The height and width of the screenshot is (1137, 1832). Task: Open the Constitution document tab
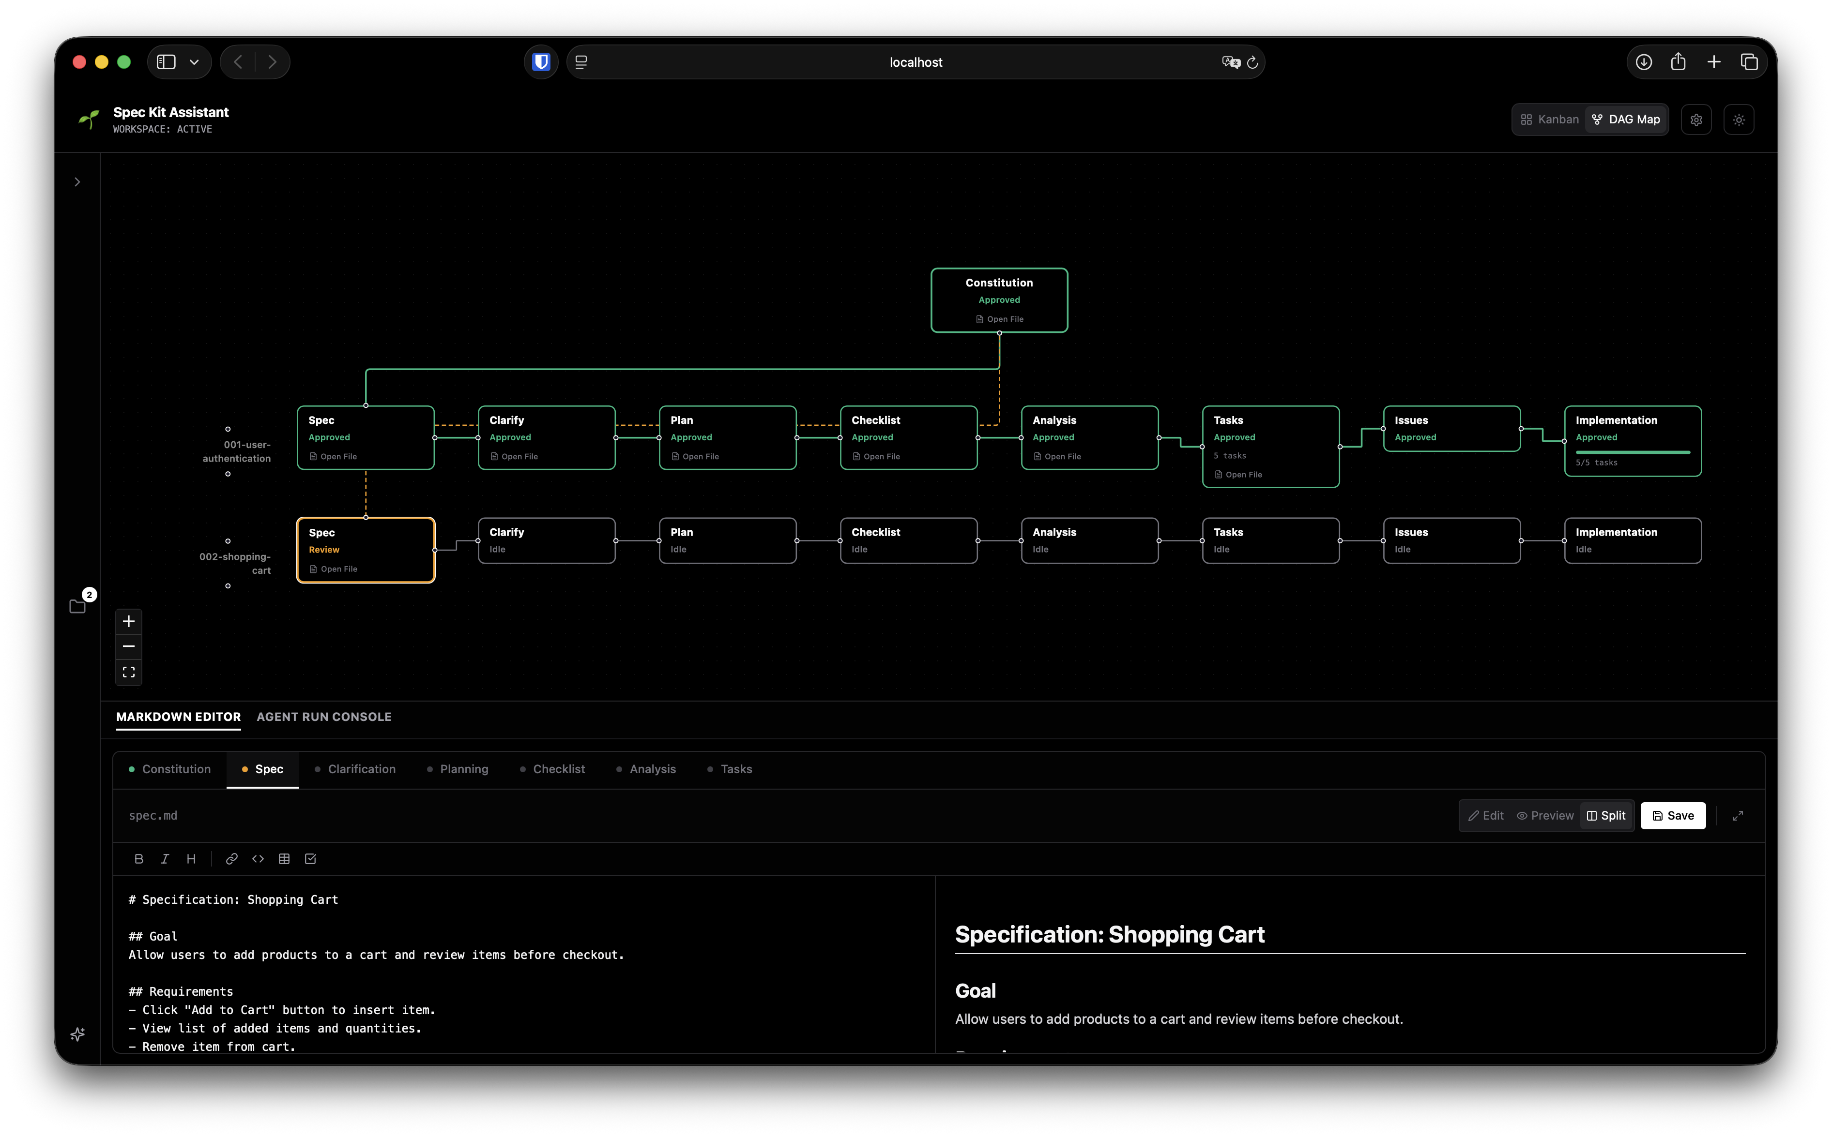[169, 769]
